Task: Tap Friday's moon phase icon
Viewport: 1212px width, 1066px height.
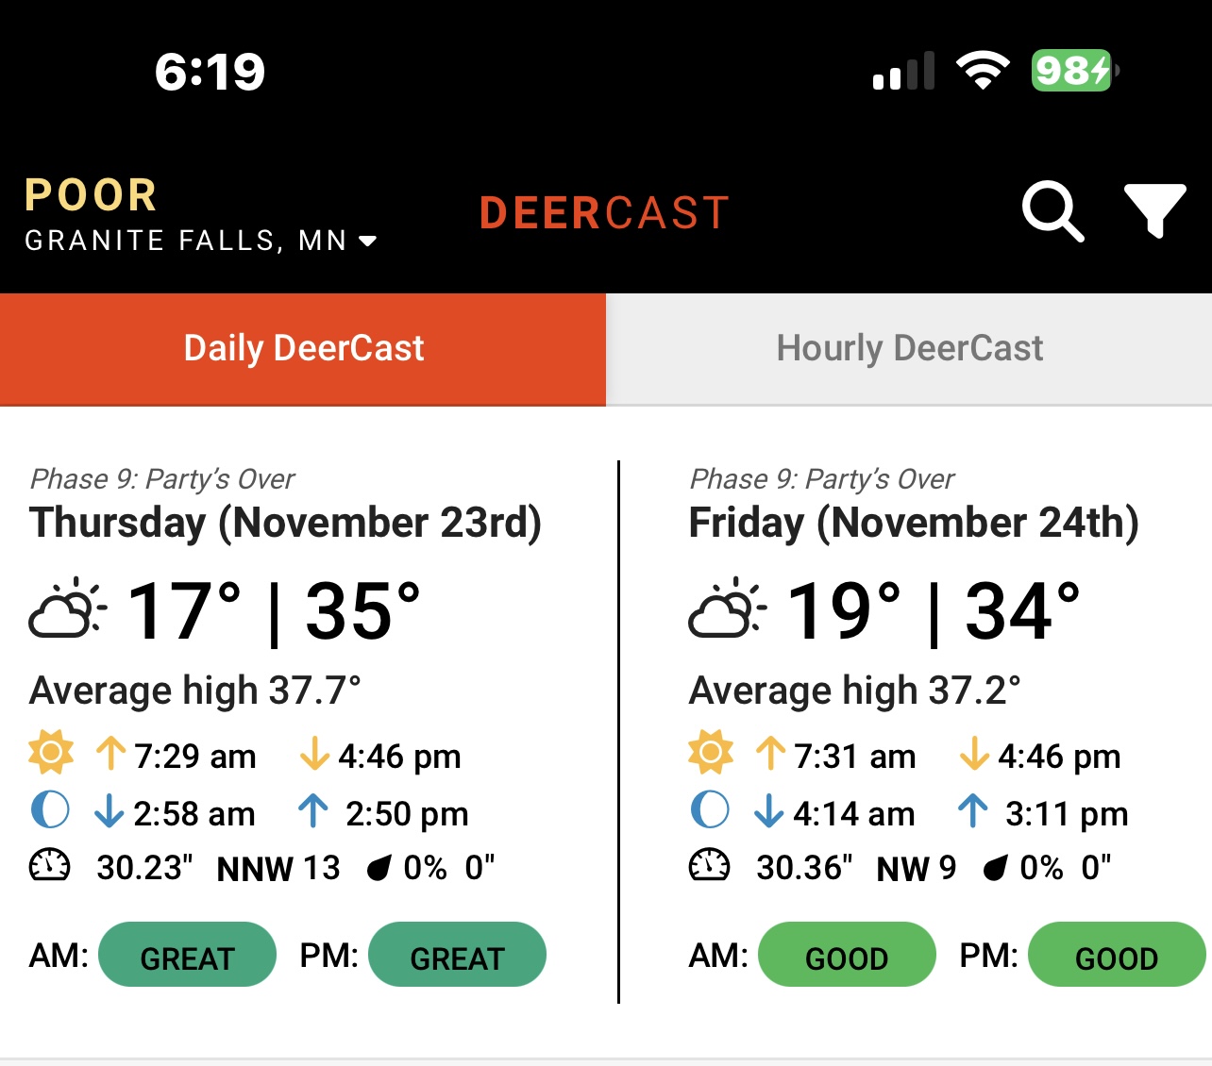Action: pyautogui.click(x=710, y=809)
